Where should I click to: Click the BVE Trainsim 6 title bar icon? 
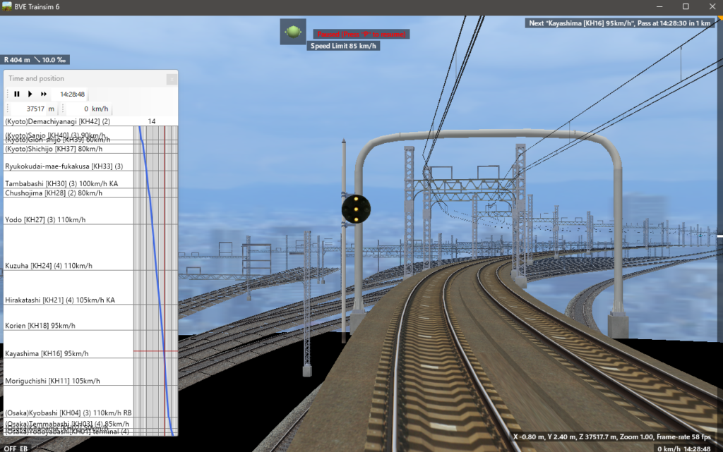point(8,6)
